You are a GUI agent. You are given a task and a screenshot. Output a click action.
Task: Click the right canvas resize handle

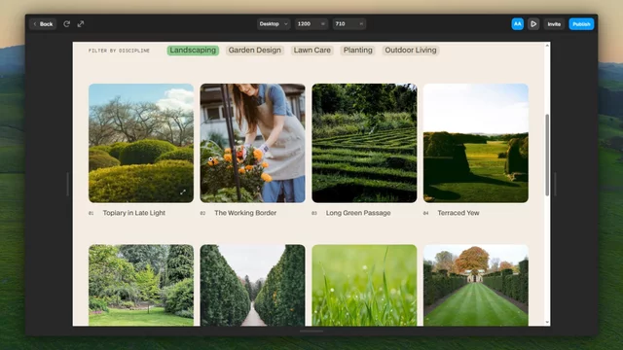click(555, 184)
